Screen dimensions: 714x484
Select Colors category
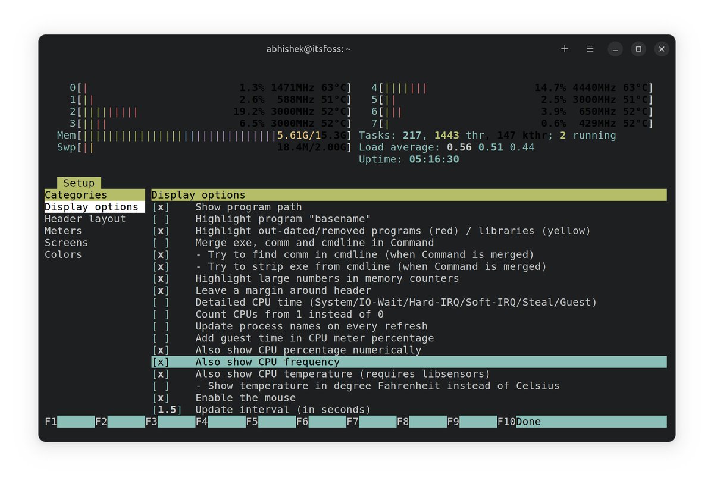point(63,254)
